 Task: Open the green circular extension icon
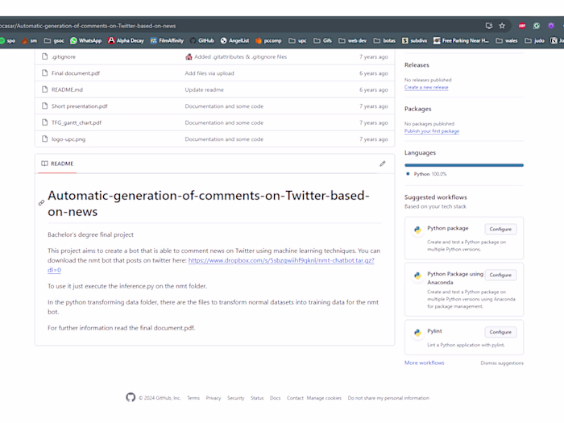coord(537,26)
